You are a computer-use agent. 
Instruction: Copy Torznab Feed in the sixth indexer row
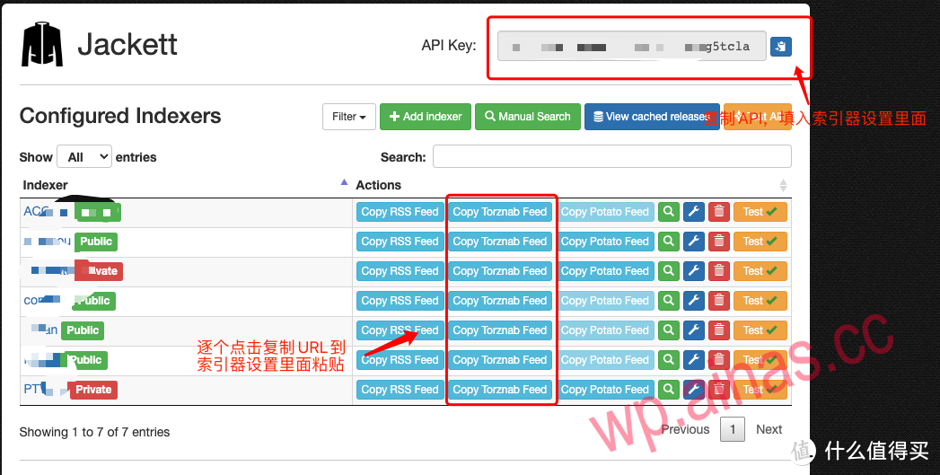coord(500,360)
